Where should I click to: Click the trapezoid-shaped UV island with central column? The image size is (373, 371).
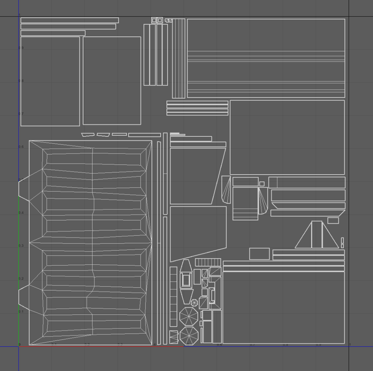coord(317,235)
